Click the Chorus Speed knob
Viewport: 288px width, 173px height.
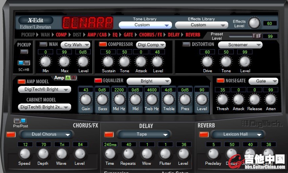pyautogui.click(x=24, y=153)
